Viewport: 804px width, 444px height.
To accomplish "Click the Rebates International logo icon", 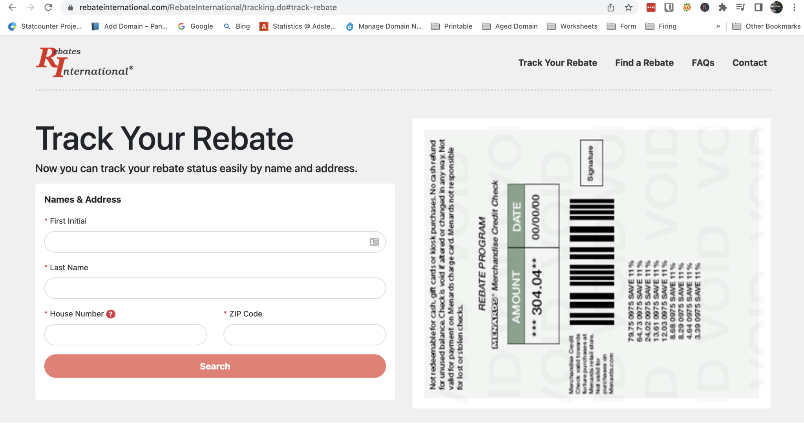I will (x=85, y=62).
